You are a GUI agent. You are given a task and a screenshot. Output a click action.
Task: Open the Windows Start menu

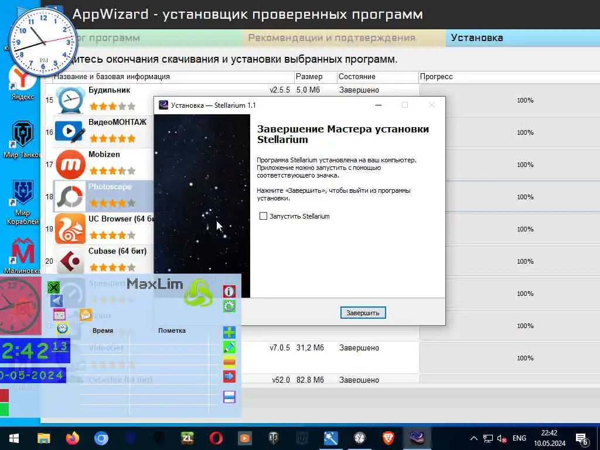(x=14, y=438)
